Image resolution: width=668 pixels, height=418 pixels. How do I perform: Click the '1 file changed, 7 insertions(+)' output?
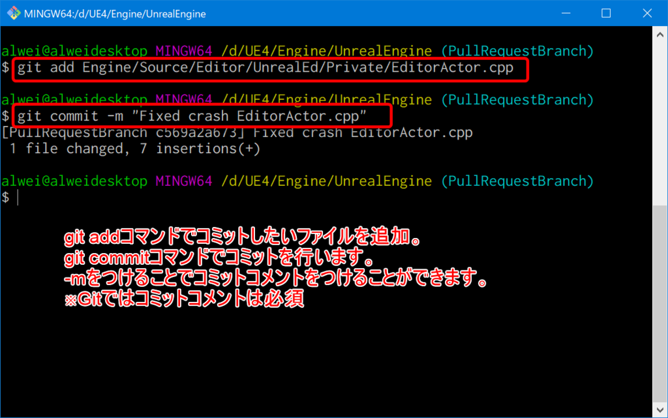click(134, 149)
